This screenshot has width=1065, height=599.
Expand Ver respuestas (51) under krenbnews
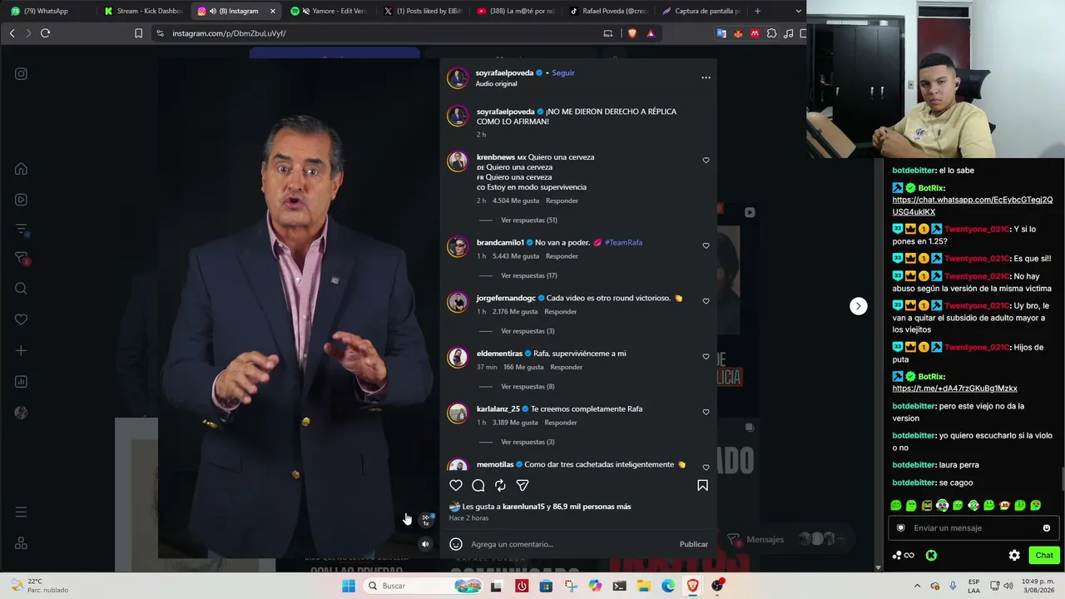point(529,220)
